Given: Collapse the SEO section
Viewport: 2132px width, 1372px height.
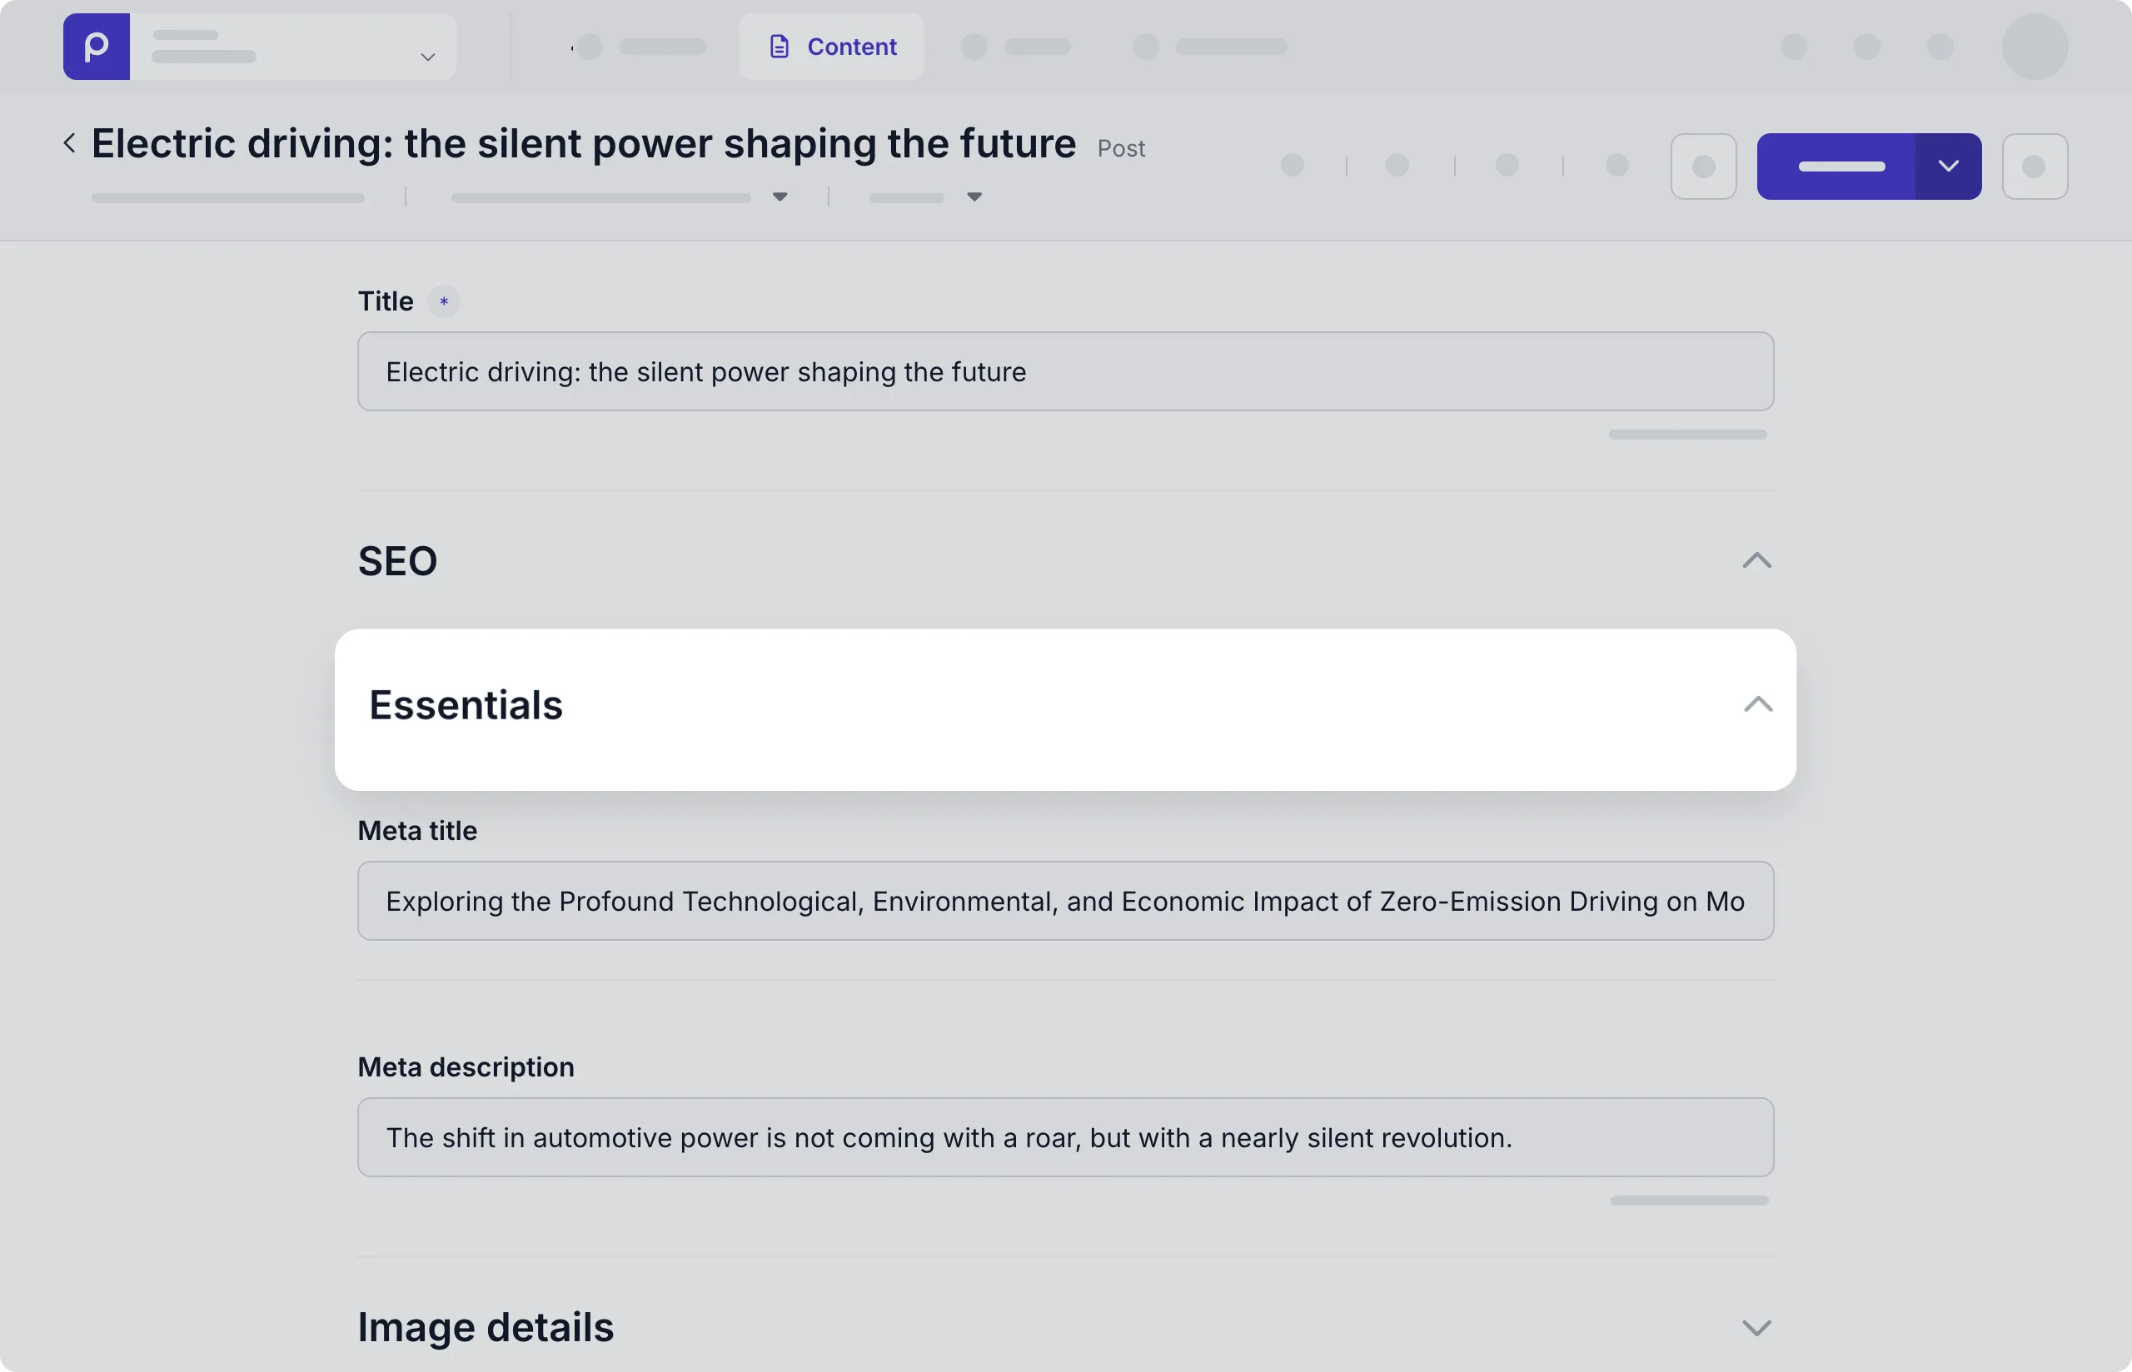Looking at the screenshot, I should pyautogui.click(x=1757, y=560).
